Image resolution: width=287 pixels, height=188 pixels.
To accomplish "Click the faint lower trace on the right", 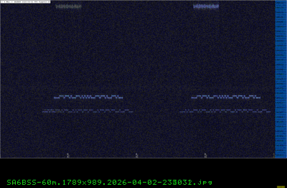I will [x=225, y=111].
